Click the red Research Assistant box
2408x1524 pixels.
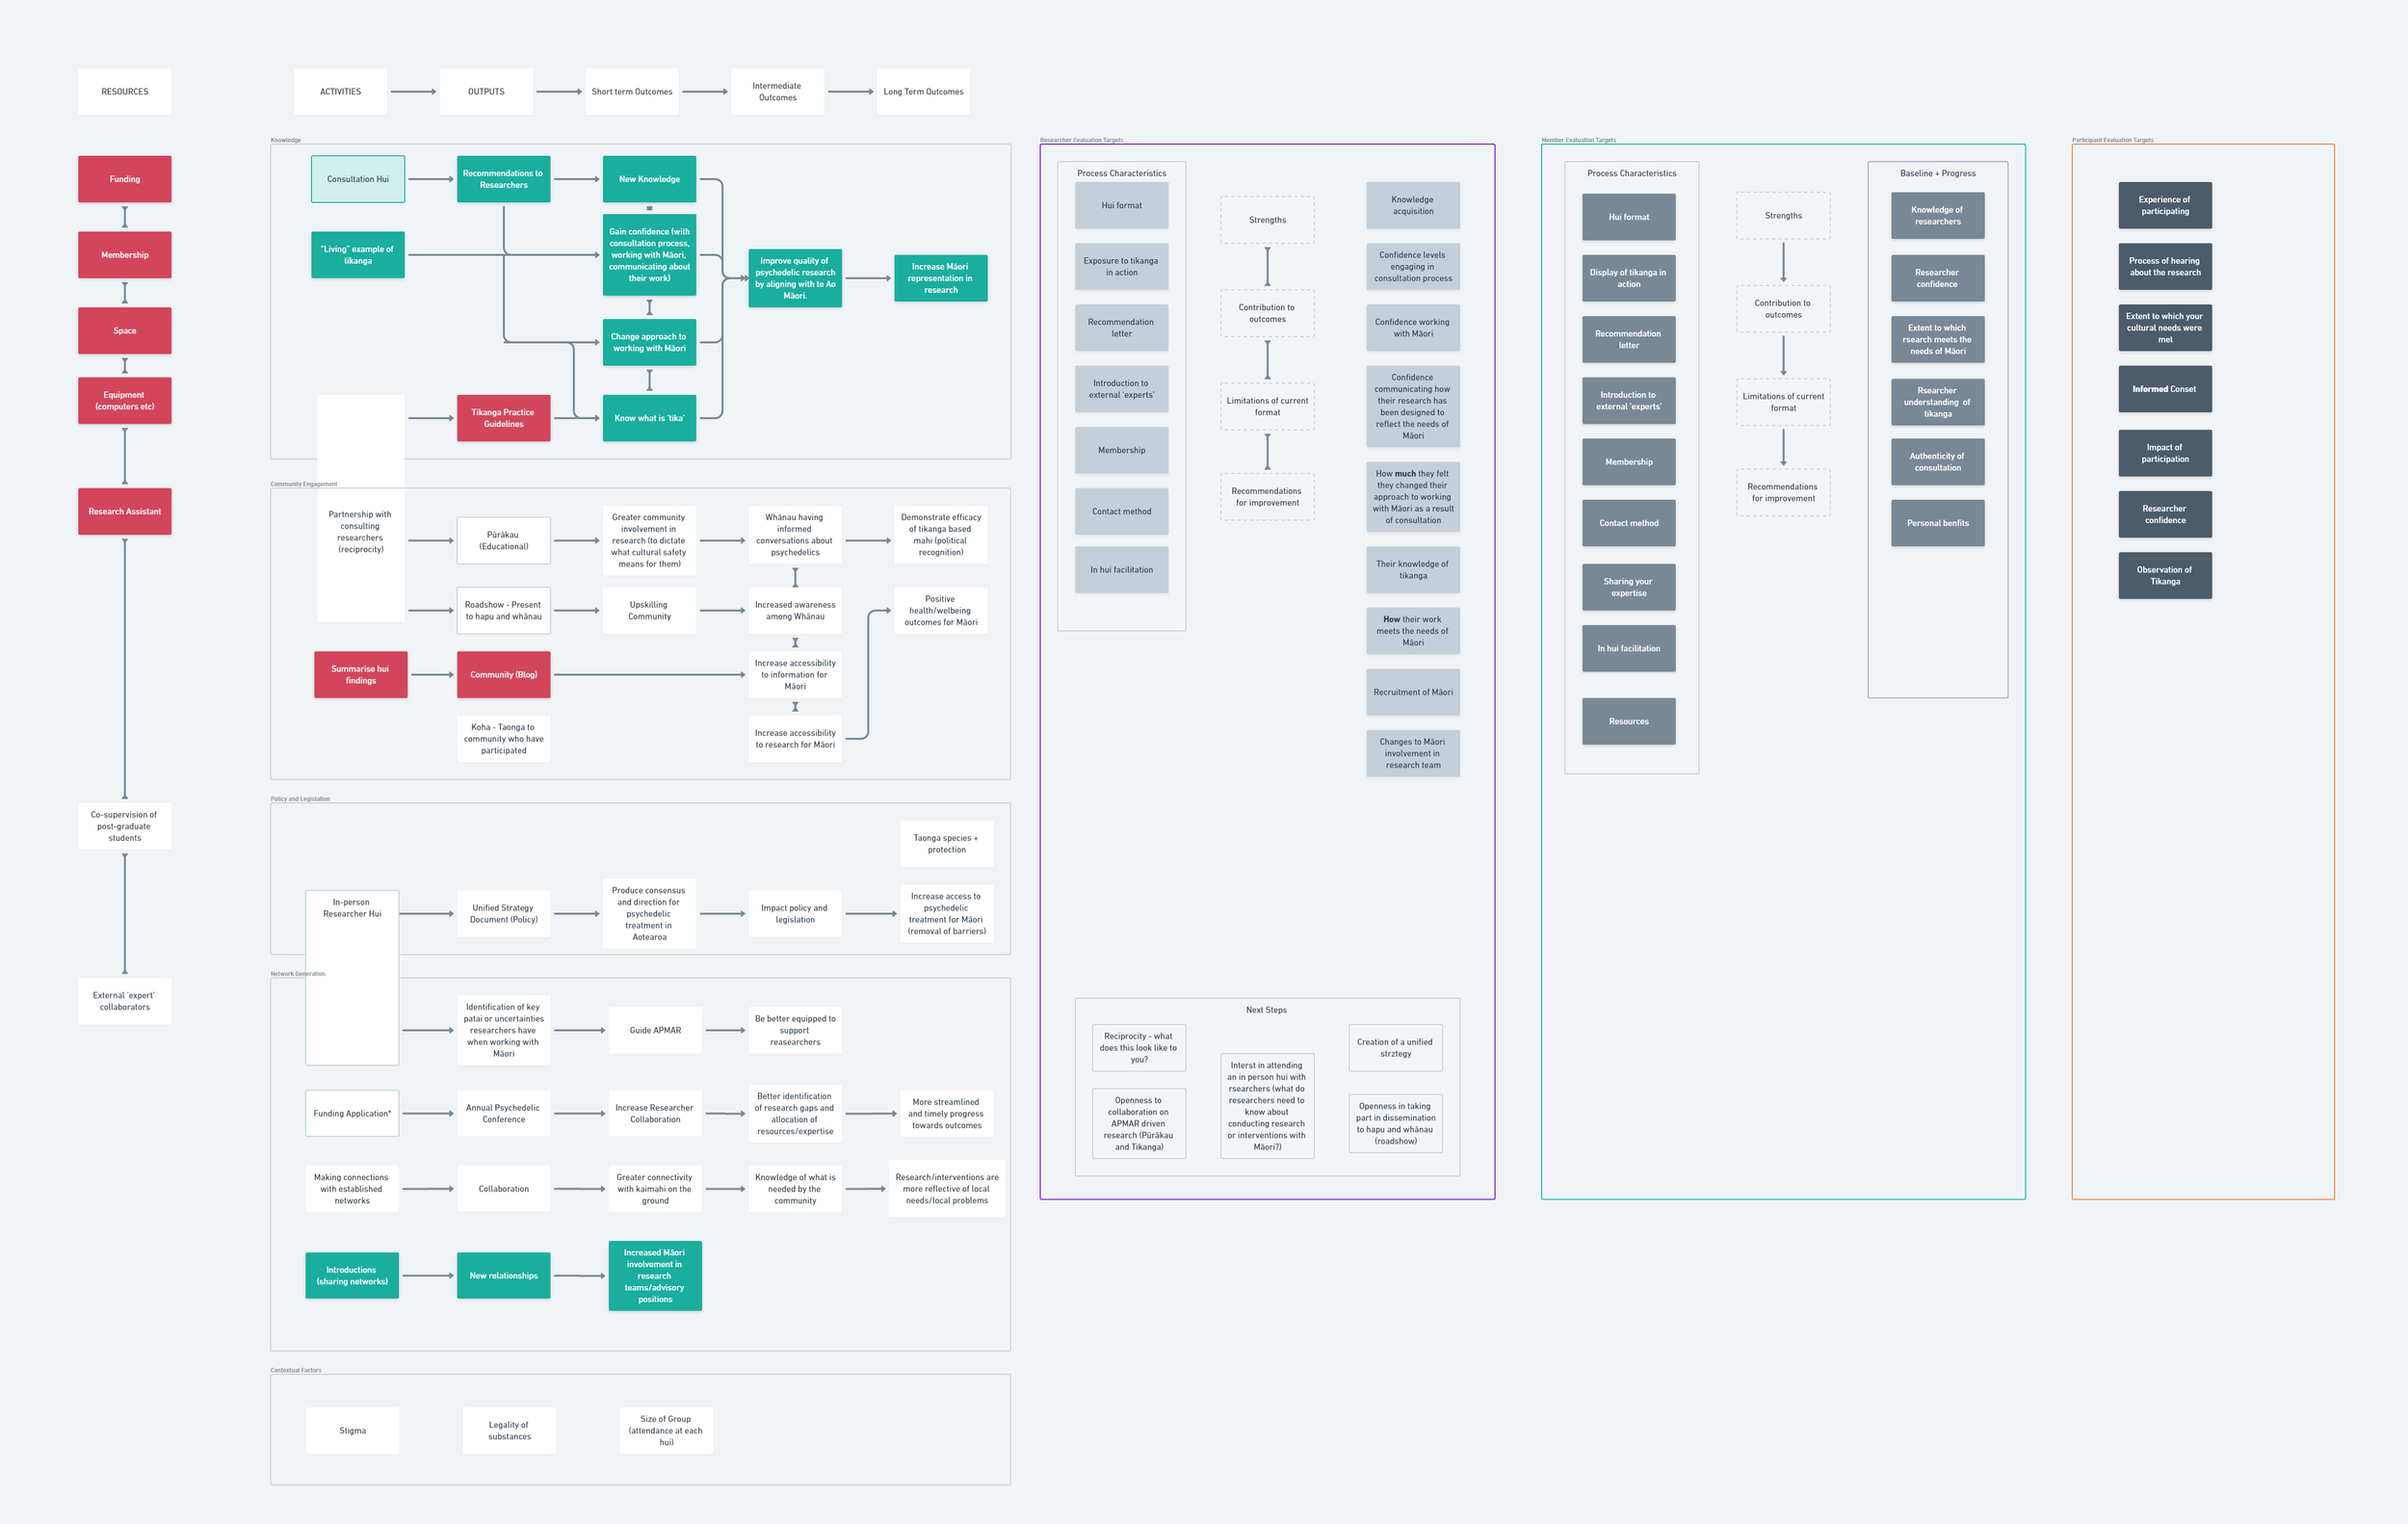click(125, 511)
